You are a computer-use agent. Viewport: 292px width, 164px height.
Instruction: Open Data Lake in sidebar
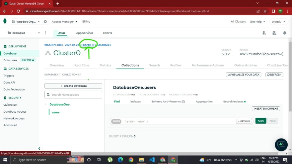10,60
